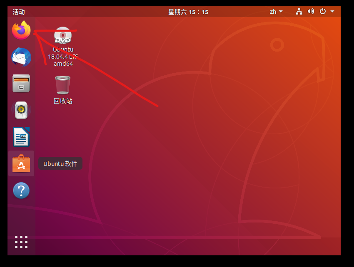The width and height of the screenshot is (354, 267).
Task: Open the Help question mark icon
Action: pos(21,190)
